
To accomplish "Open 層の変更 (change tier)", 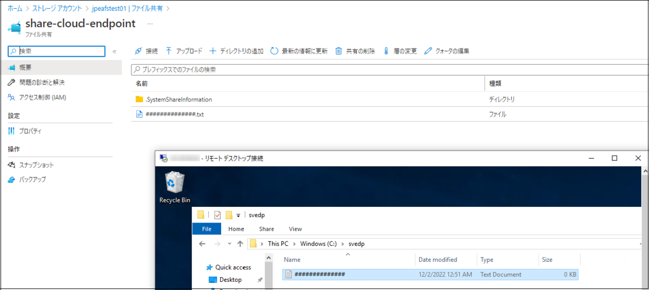I will point(400,51).
